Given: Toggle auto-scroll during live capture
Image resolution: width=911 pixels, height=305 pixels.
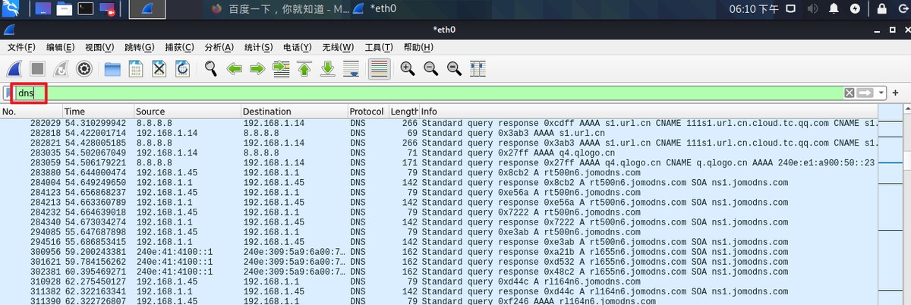Looking at the screenshot, I should click(351, 69).
